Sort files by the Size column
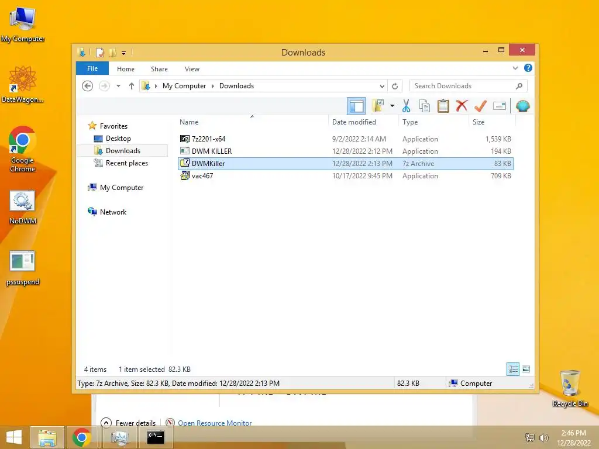599x449 pixels. coord(478,122)
